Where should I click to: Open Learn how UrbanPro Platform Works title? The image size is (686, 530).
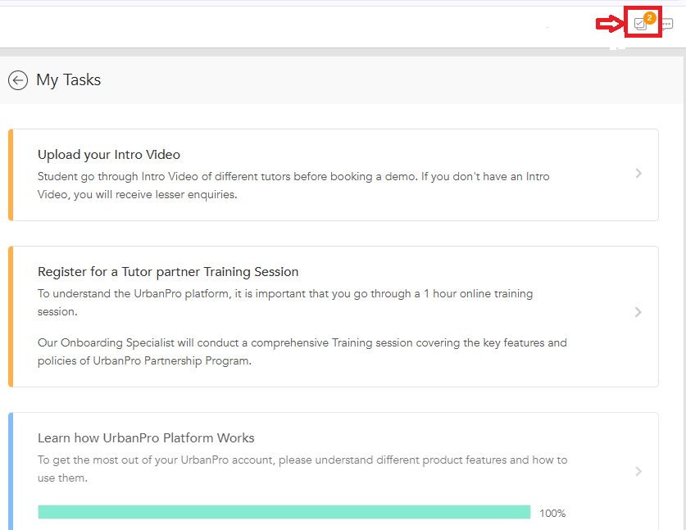pos(146,438)
